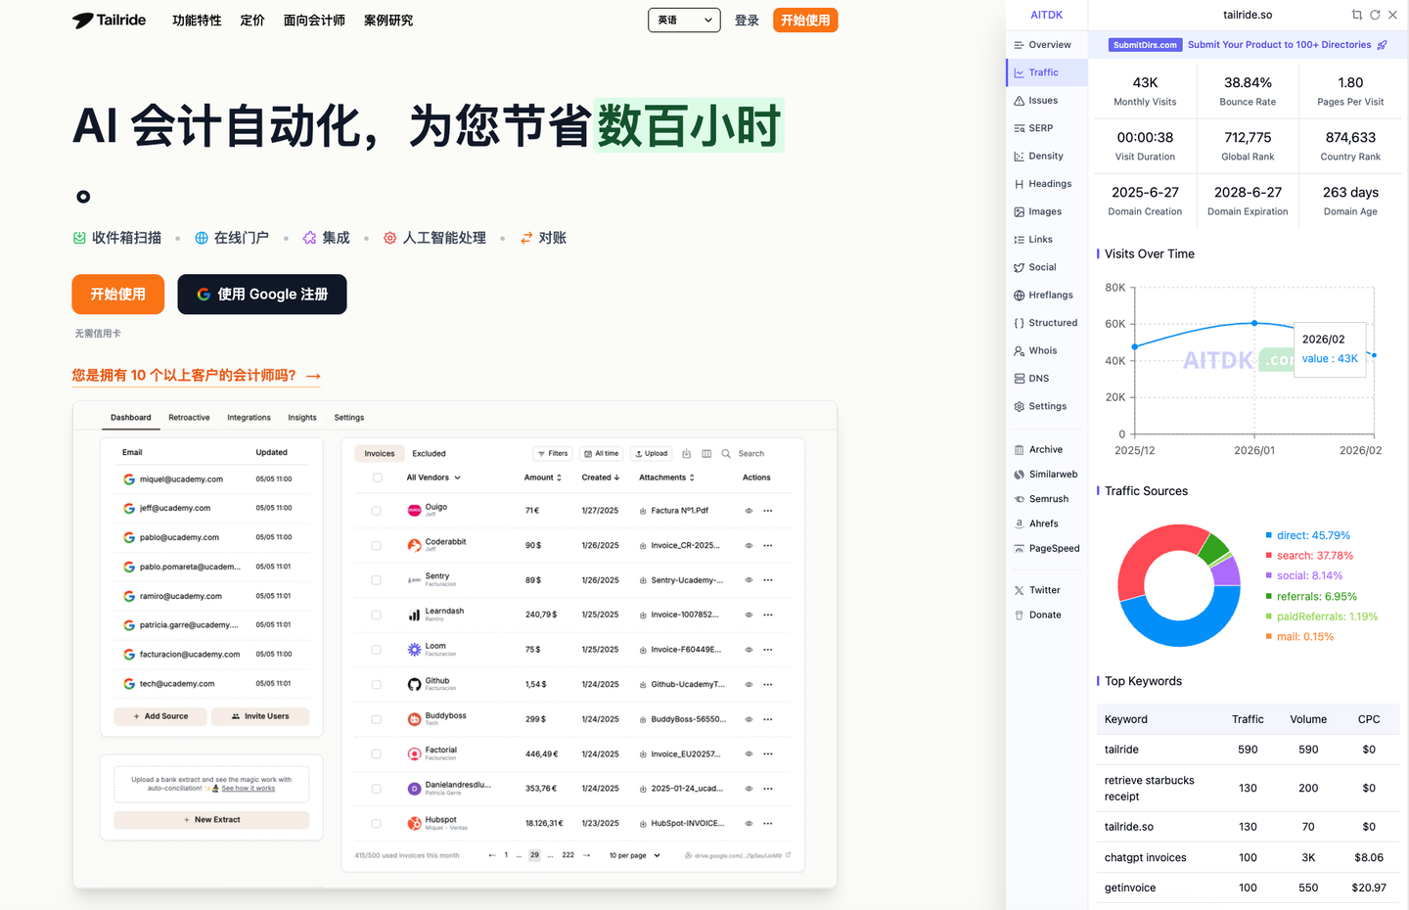The height and width of the screenshot is (910, 1409).
Task: Click the Add Source button
Action: (x=160, y=716)
